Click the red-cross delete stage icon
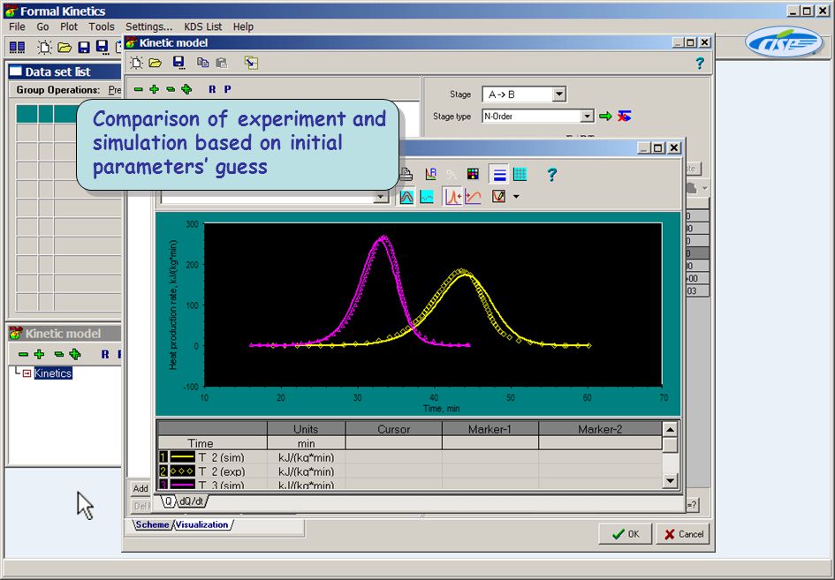Screen dimensions: 835x580 pyautogui.click(x=624, y=116)
